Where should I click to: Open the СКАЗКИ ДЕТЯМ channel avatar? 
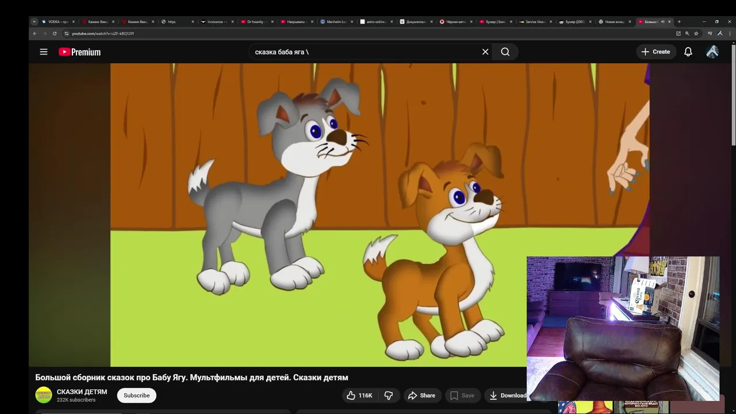[x=44, y=395]
